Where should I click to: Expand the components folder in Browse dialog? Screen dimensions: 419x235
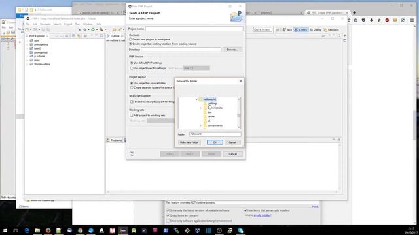(x=201, y=125)
